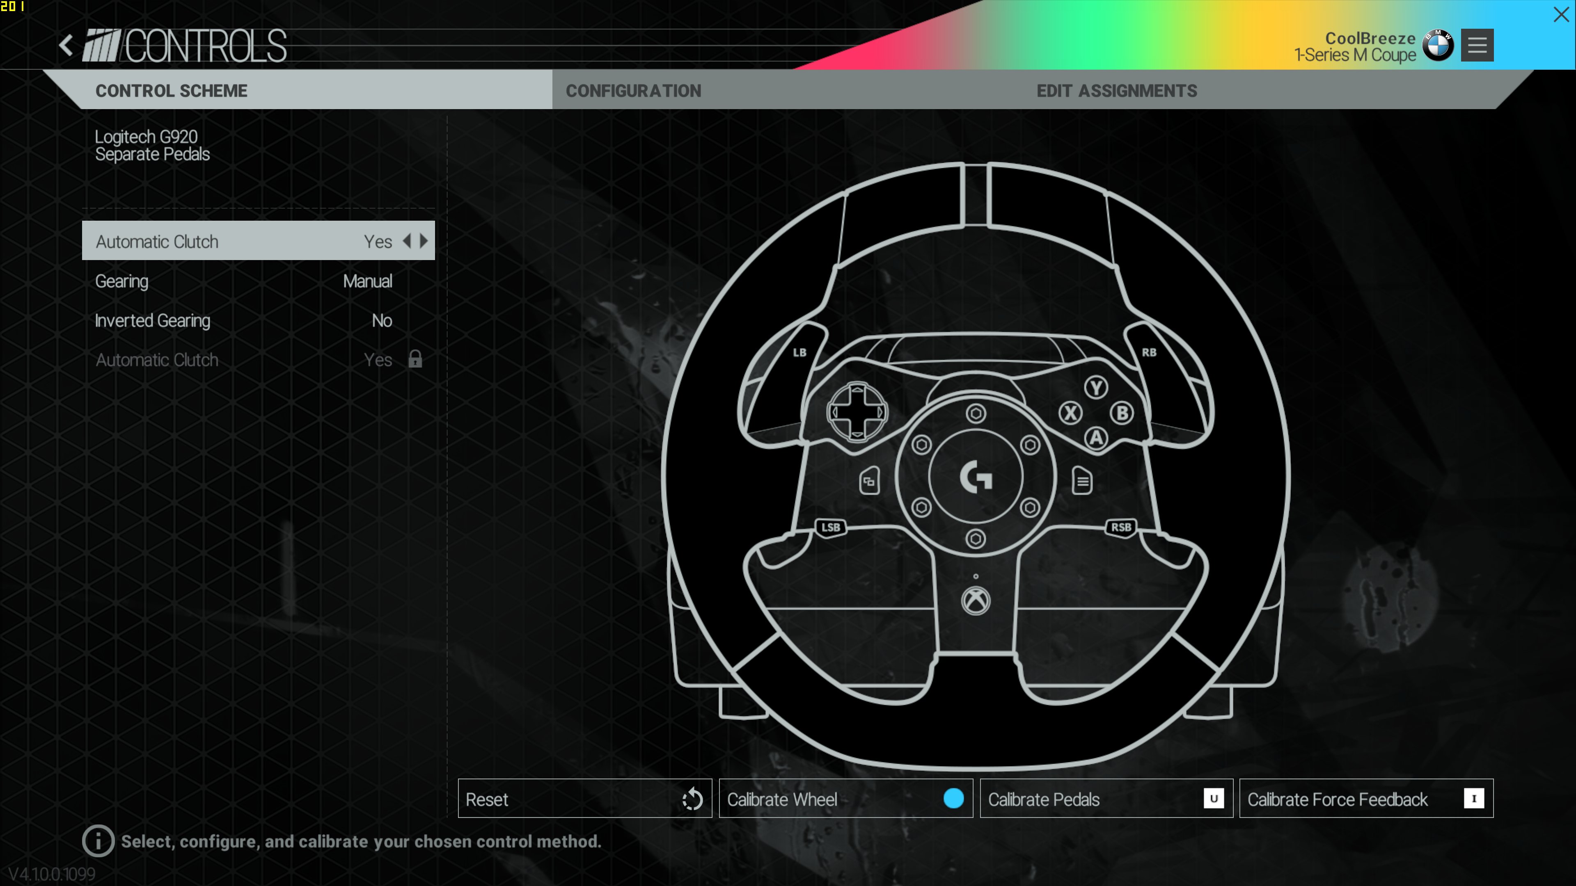
Task: Click the Calibrate Force Feedback button
Action: point(1366,799)
